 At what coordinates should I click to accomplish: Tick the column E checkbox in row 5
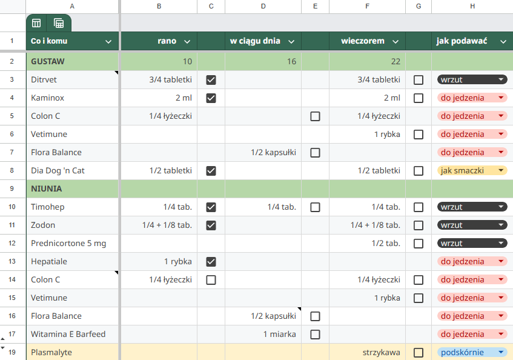click(x=315, y=116)
